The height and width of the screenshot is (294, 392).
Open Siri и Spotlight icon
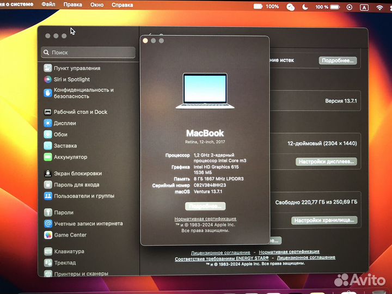coord(48,79)
